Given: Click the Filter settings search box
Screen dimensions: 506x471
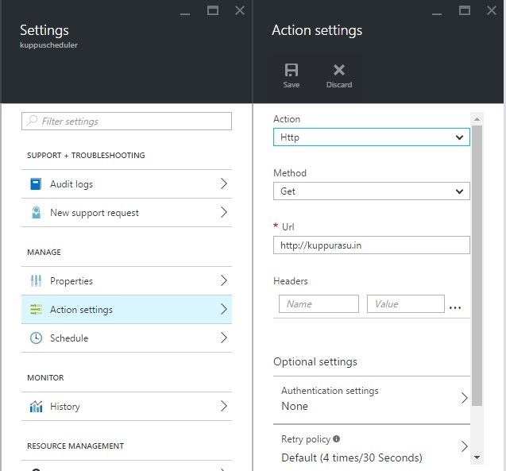Looking at the screenshot, I should 127,122.
